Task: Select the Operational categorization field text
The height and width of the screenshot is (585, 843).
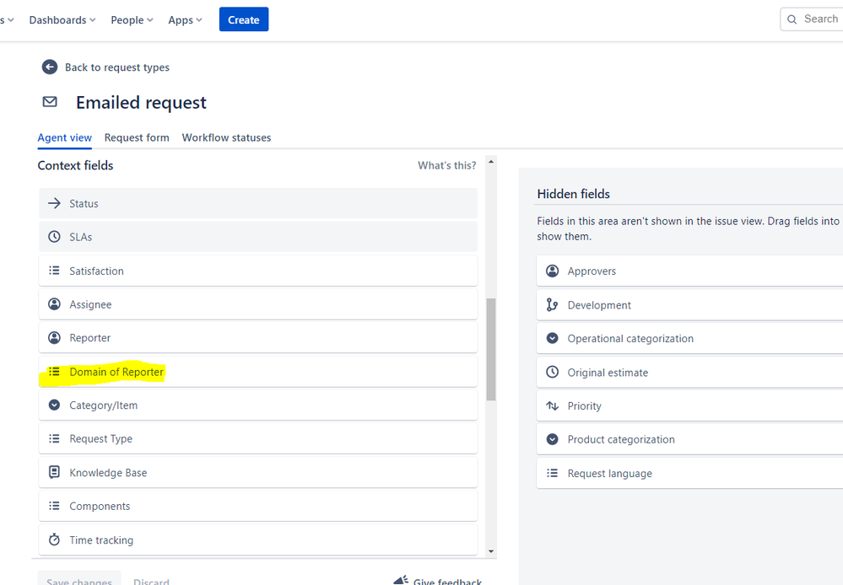Action: pyautogui.click(x=630, y=338)
